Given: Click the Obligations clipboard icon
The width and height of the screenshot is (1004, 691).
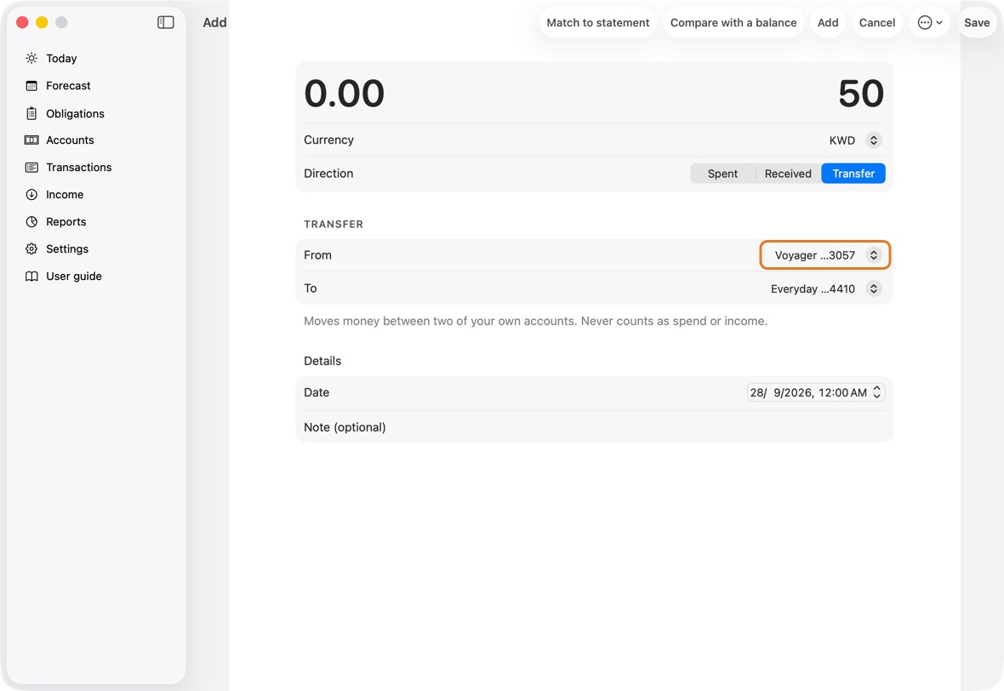Looking at the screenshot, I should click(x=31, y=113).
